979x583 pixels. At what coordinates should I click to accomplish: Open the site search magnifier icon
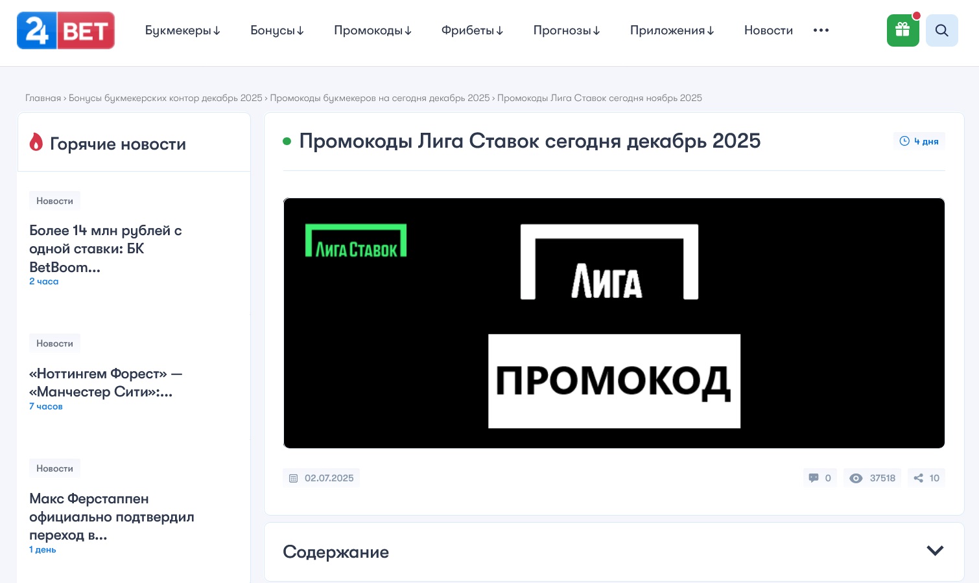[x=941, y=30]
